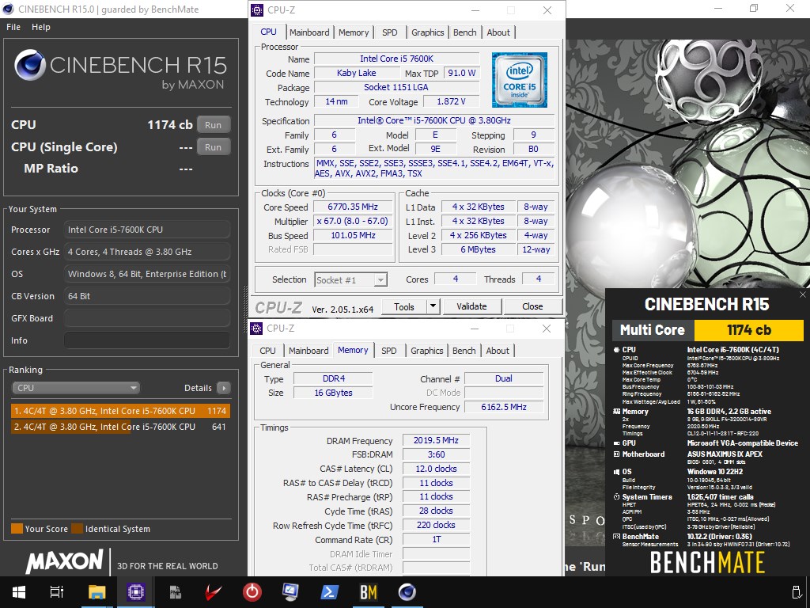Switch to SPD tab in upper CPU-Z
The height and width of the screenshot is (608, 810).
coord(389,32)
